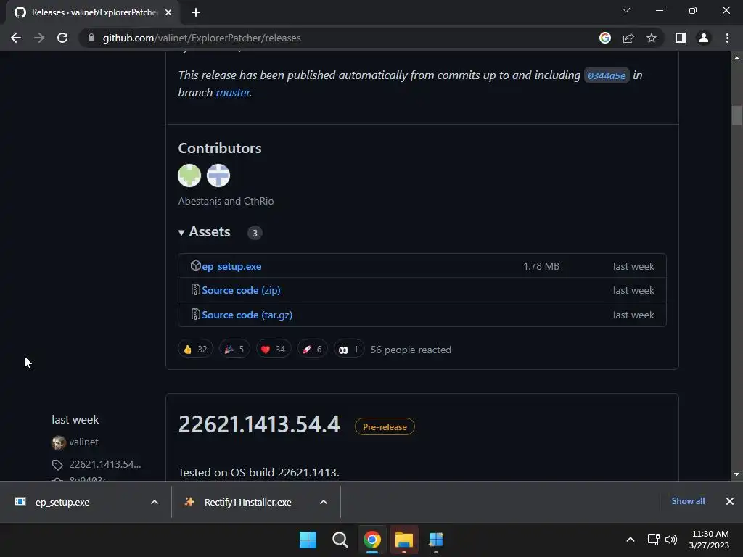
Task: Click the Chrome taskbar icon
Action: pos(372,540)
